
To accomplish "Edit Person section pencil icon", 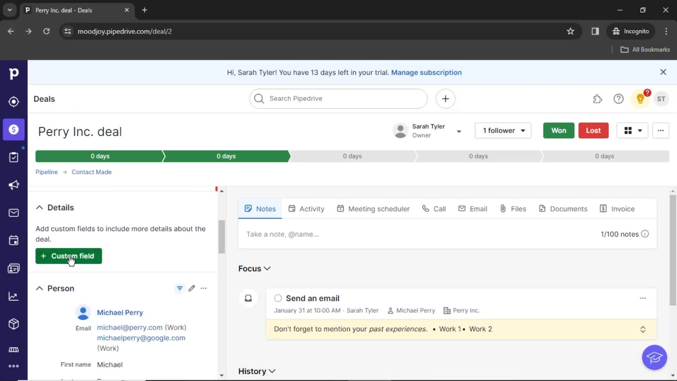I will pyautogui.click(x=191, y=288).
